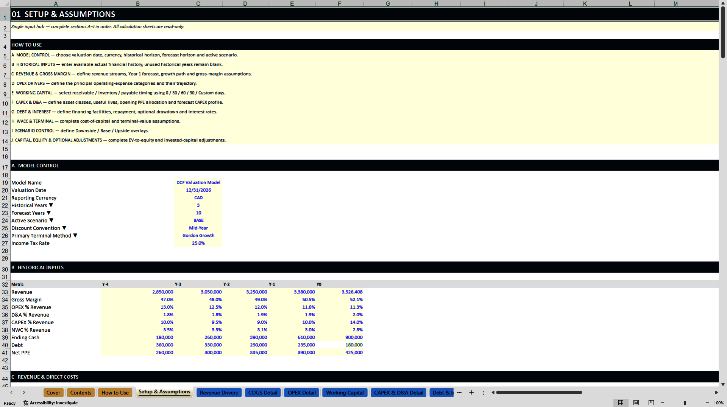This screenshot has width=727, height=407.
Task: Select column B header
Action: point(138,3)
